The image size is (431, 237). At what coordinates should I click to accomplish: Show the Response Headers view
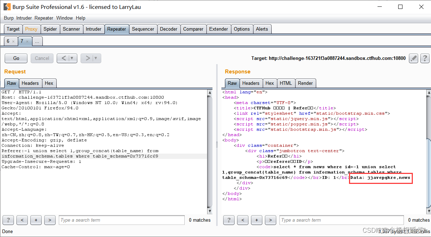pyautogui.click(x=251, y=83)
